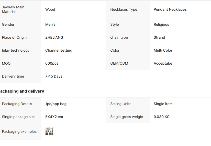The height and width of the screenshot is (146, 211).
Task: Click the 'Strand' chain type value
Action: point(159,37)
